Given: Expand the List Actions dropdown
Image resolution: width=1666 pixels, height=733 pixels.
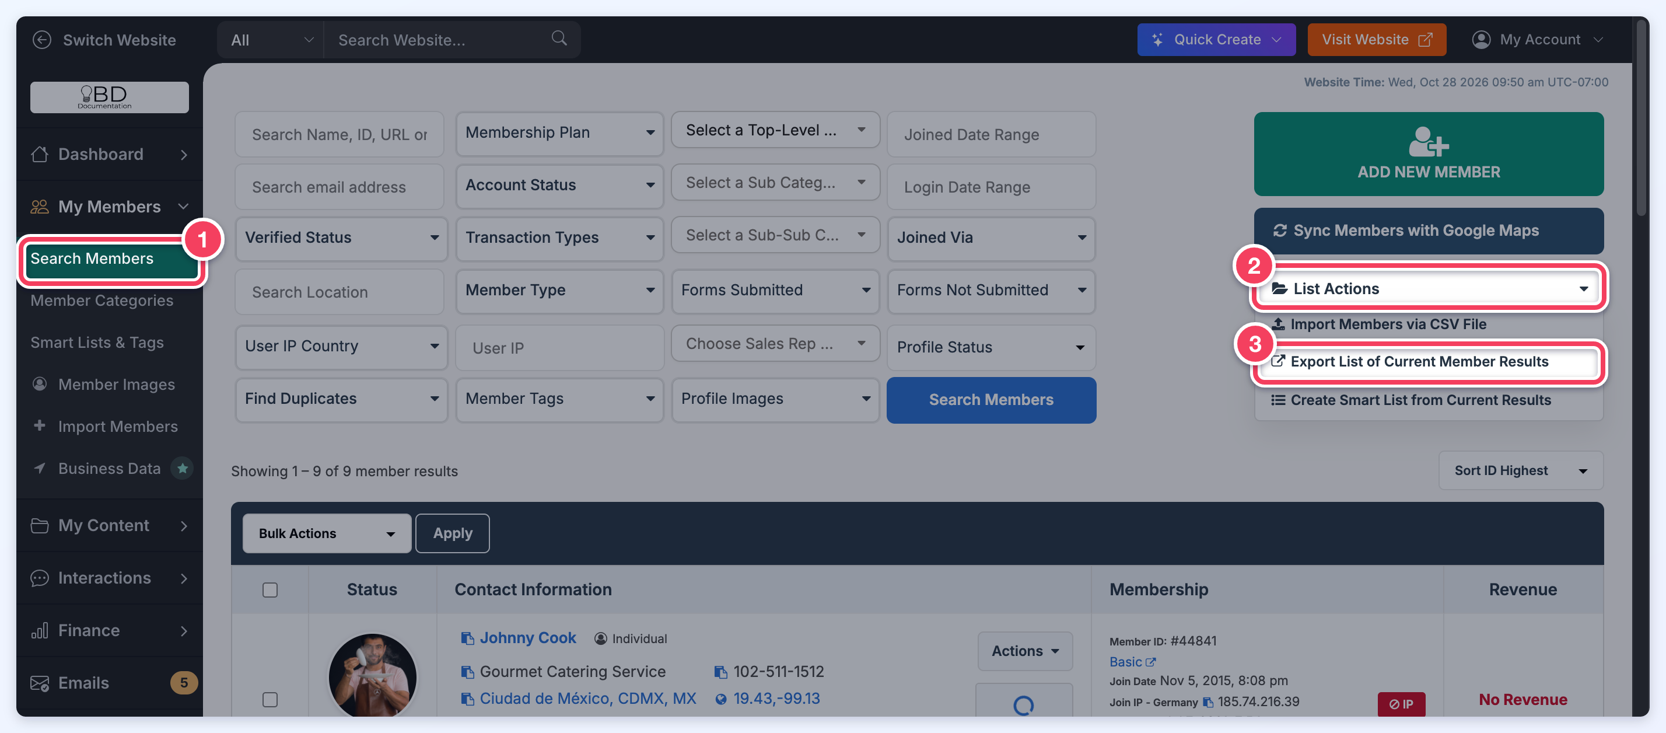Looking at the screenshot, I should click(x=1428, y=288).
